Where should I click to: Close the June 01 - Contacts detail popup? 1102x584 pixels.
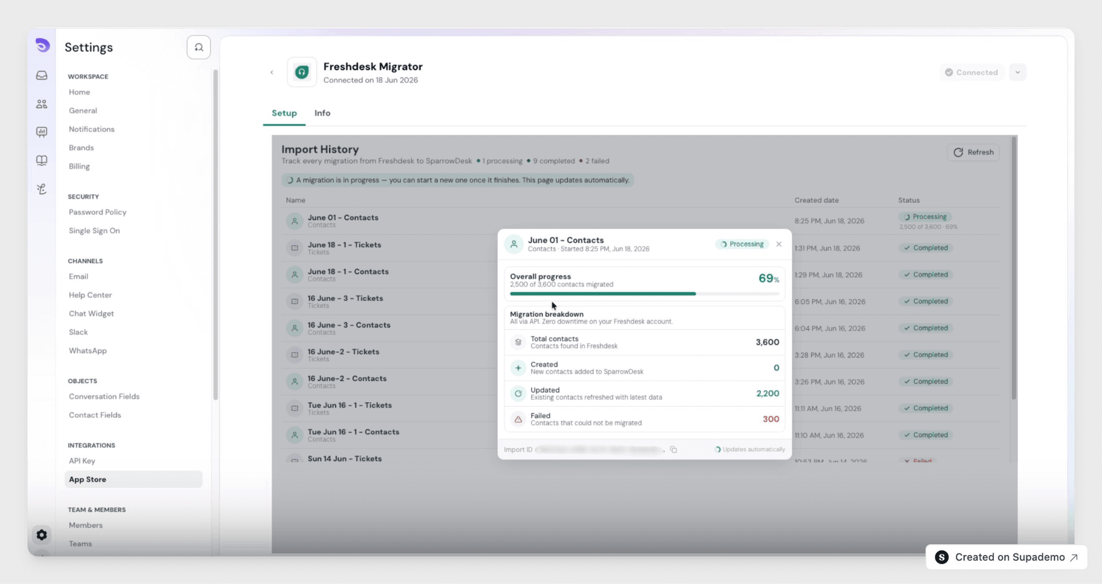[x=779, y=244]
